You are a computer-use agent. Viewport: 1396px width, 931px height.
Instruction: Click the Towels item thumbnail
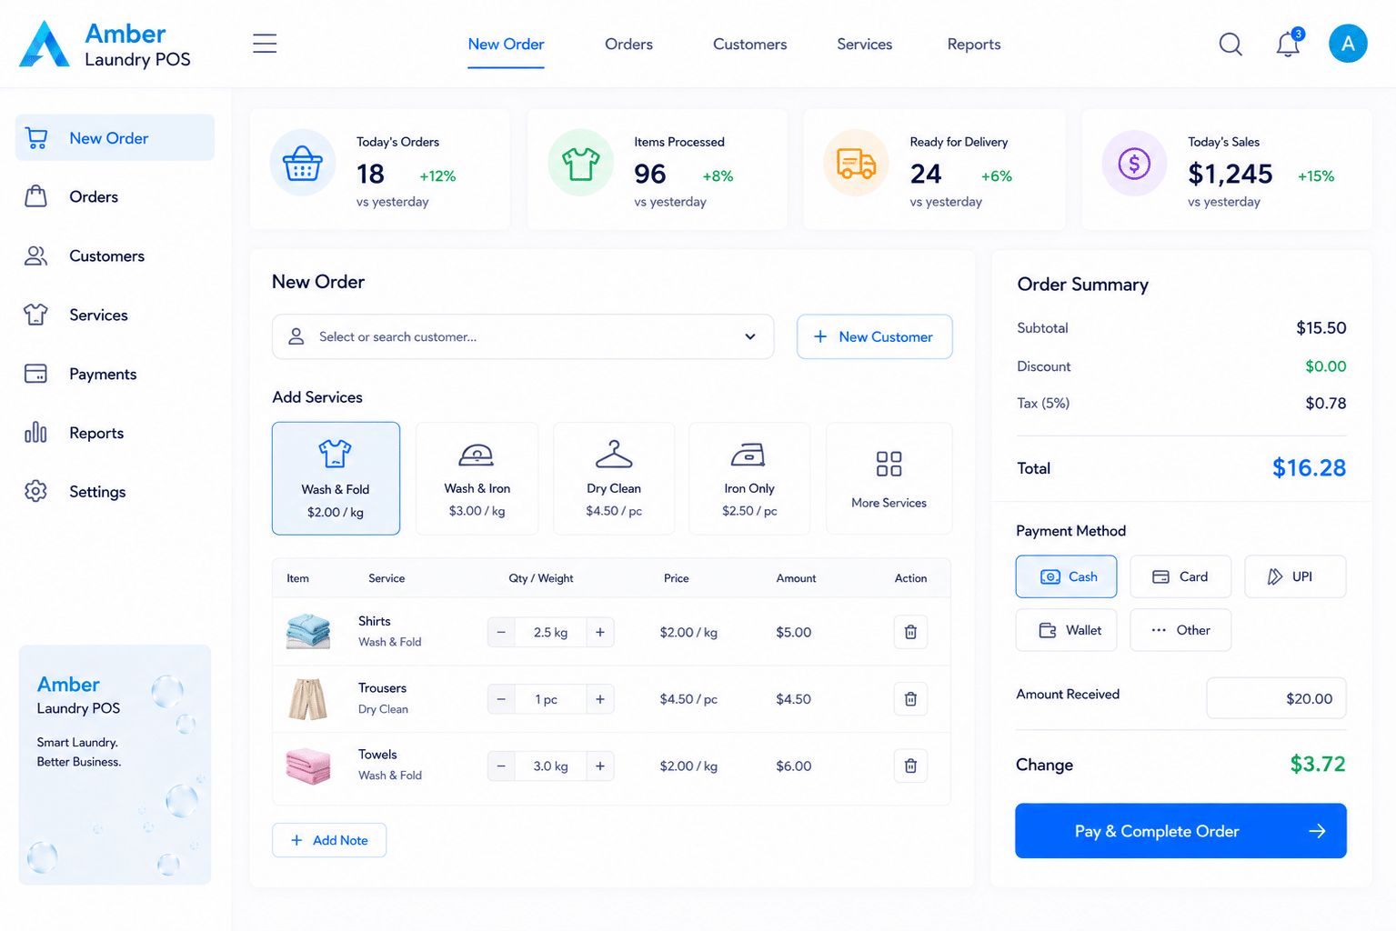[x=308, y=766]
